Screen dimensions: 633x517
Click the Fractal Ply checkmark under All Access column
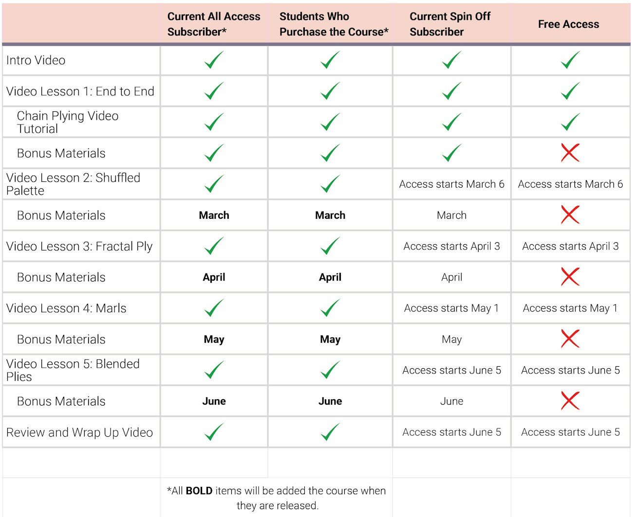[214, 246]
